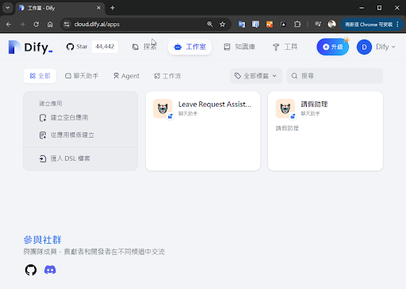406x289 pixels.
Task: Click 從應用模版建立
Action: [67, 135]
